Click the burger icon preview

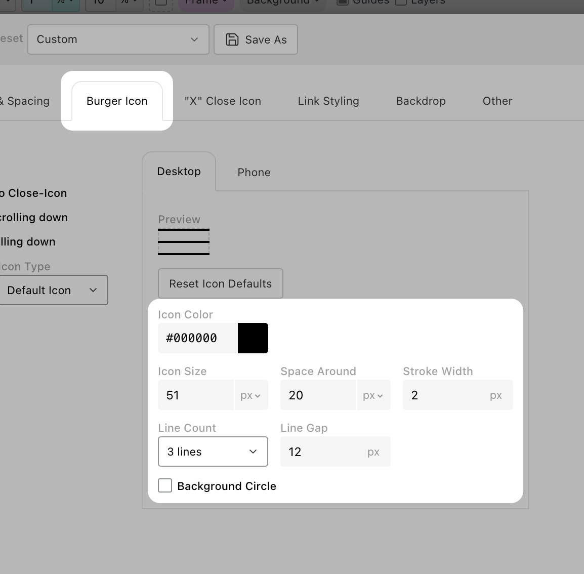pyautogui.click(x=184, y=242)
